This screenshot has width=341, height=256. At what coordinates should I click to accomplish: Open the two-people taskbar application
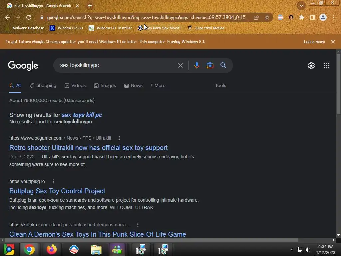pos(117,249)
